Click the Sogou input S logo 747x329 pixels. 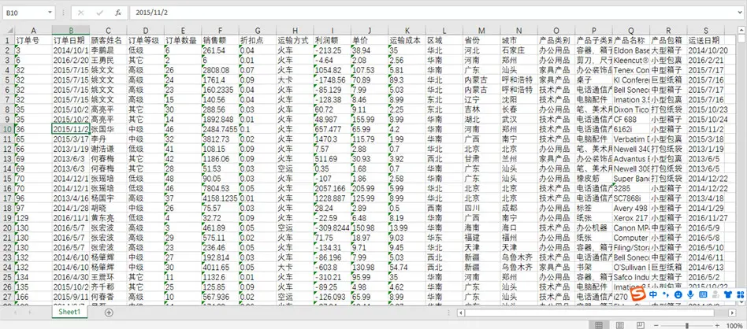point(638,294)
